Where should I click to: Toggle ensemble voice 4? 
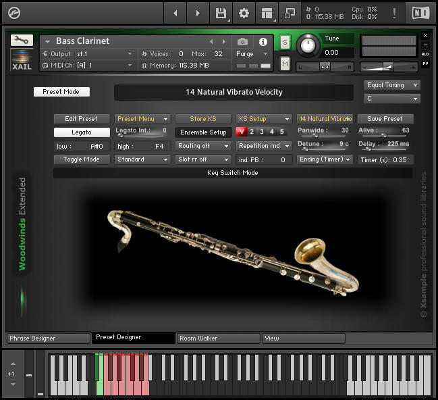click(272, 132)
